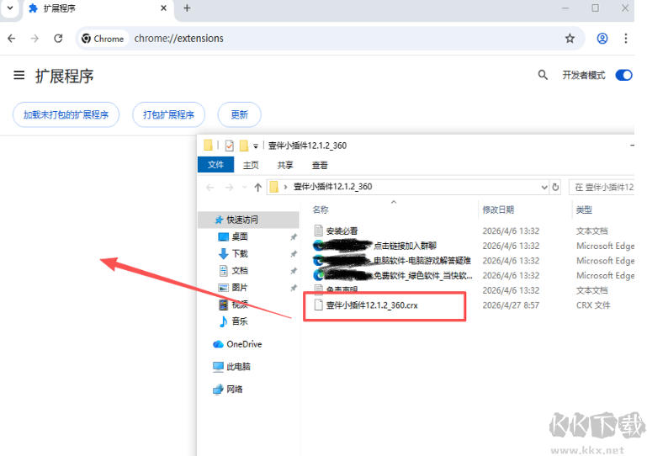This screenshot has height=456, width=647.
Task: Click the 更新 button
Action: point(239,114)
